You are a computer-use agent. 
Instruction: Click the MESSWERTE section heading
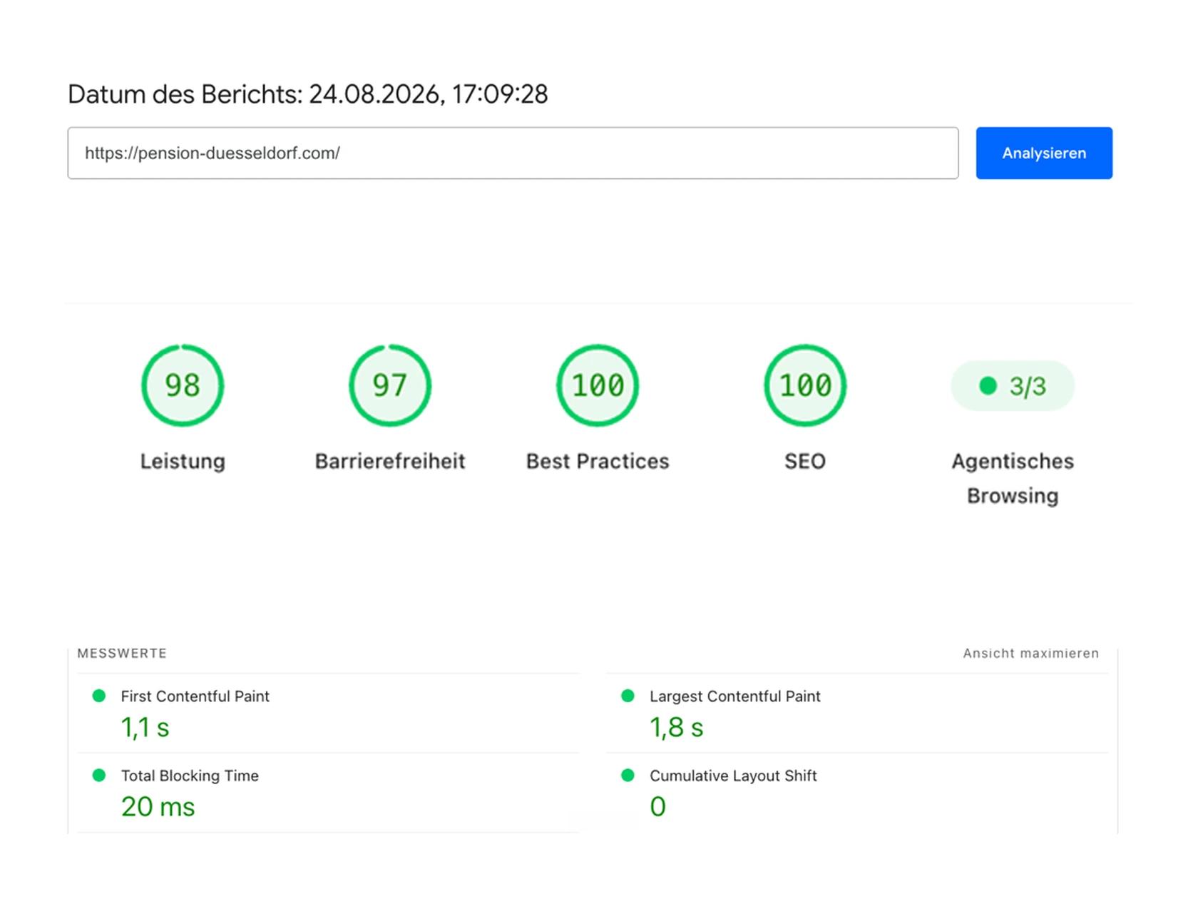[x=122, y=654]
